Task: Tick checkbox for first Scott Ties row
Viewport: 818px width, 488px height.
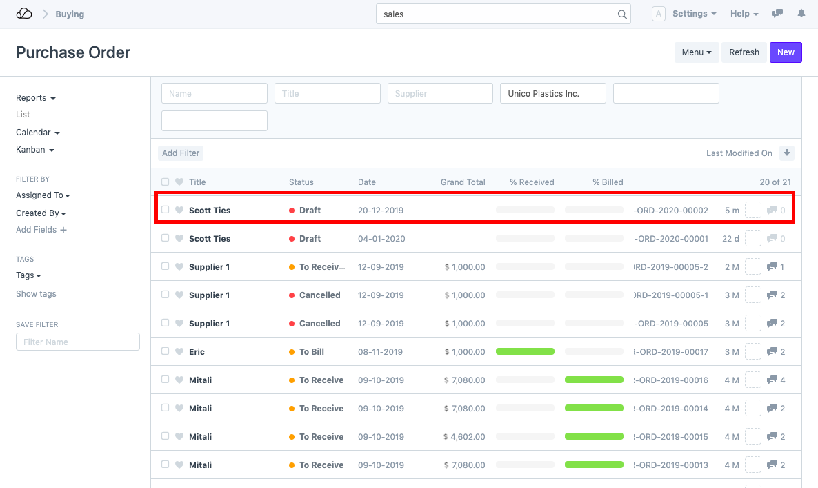Action: click(165, 210)
